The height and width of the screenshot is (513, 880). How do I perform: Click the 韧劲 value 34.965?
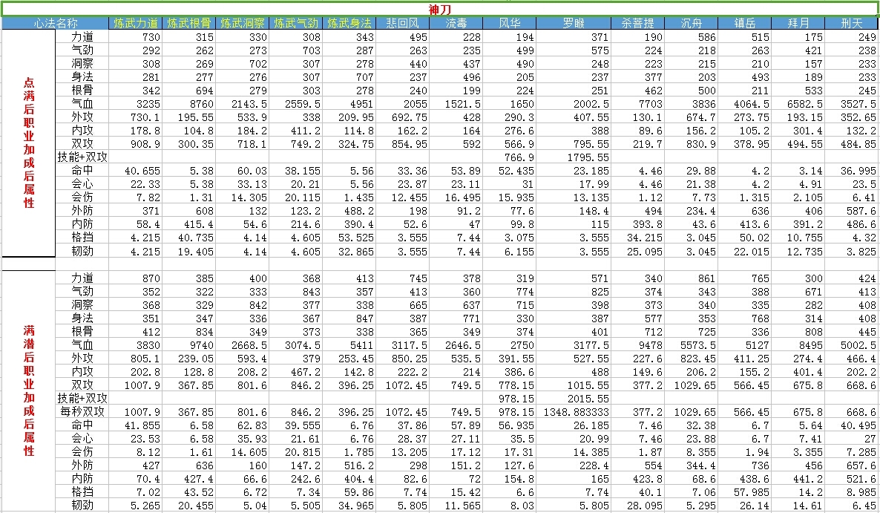pyautogui.click(x=349, y=505)
